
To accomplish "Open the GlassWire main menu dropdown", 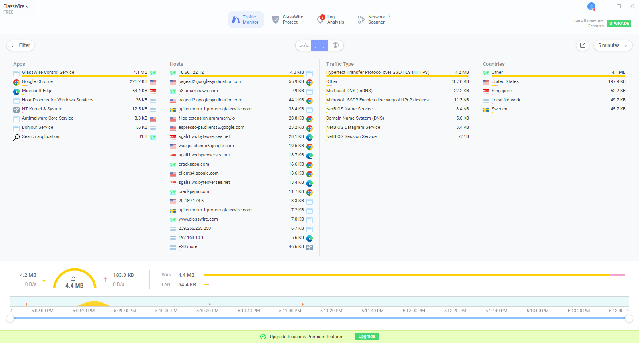I will coord(16,6).
